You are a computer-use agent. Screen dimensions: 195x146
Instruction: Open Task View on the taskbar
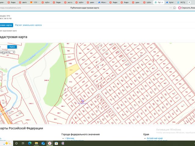point(23,143)
